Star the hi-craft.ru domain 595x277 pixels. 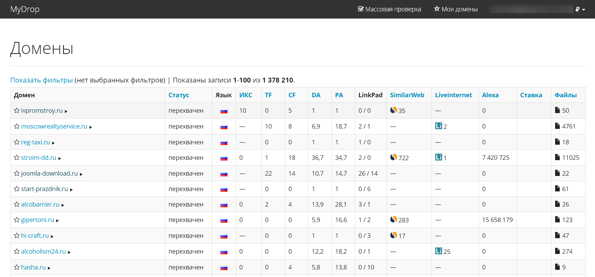pos(16,235)
